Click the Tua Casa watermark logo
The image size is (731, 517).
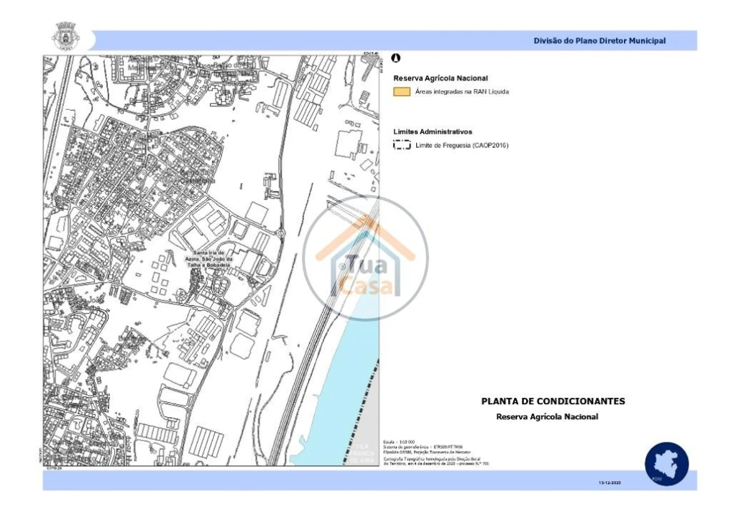365,258
